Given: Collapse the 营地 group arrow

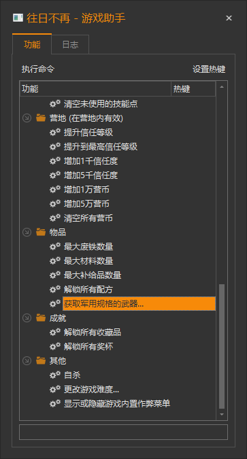Looking at the screenshot, I should pos(27,118).
